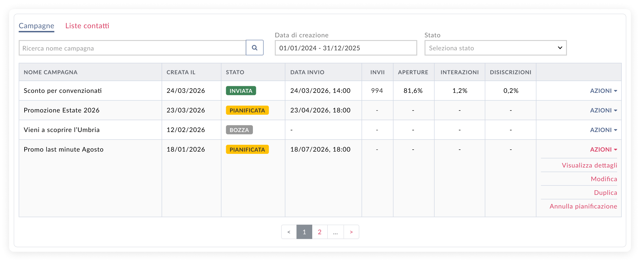Click the 0,2% unsubscribes value
The image size is (640, 261).
[x=511, y=91]
